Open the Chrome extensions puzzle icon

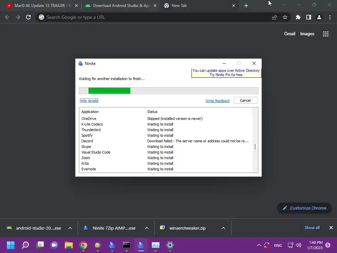click(298, 17)
